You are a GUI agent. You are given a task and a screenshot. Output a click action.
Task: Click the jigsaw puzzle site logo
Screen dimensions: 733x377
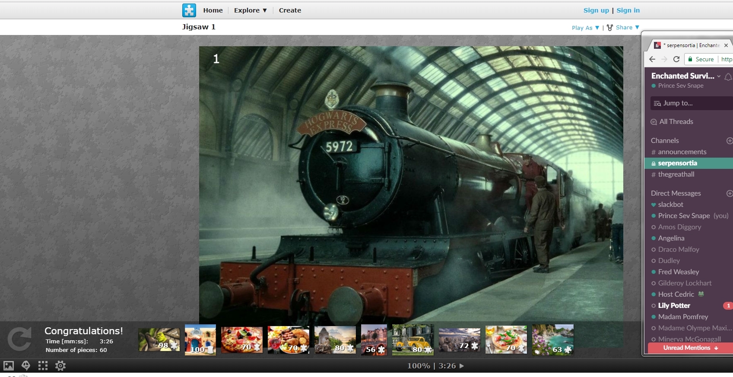point(189,10)
